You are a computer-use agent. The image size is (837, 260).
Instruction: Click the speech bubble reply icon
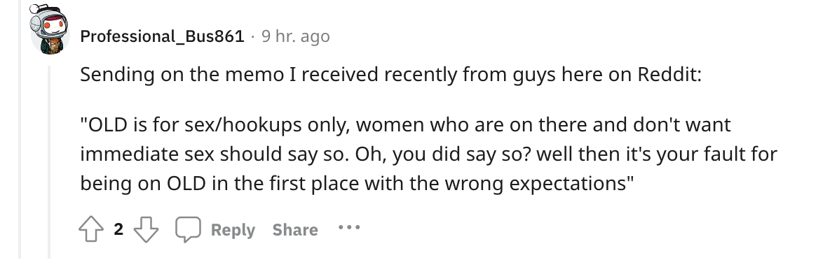coord(188,230)
